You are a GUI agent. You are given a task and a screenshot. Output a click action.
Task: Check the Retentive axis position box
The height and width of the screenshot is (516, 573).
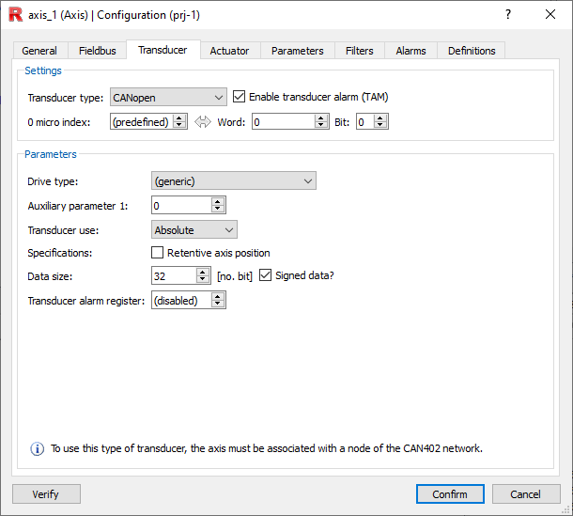157,253
